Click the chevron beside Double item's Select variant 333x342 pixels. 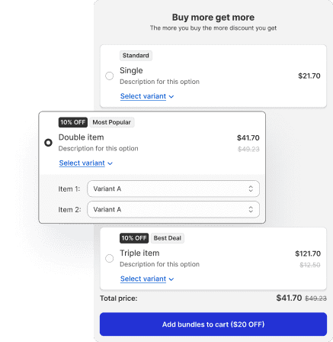tap(110, 163)
